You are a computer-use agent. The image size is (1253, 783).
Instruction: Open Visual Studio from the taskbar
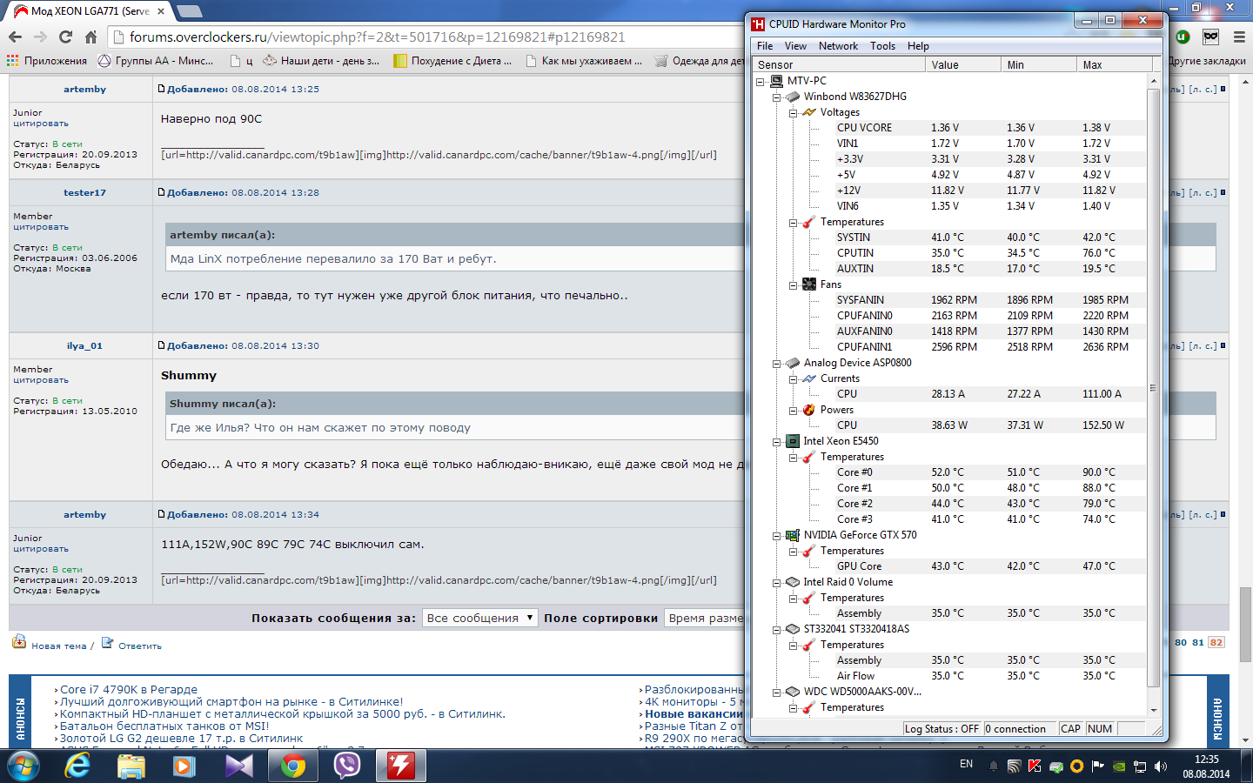[239, 766]
